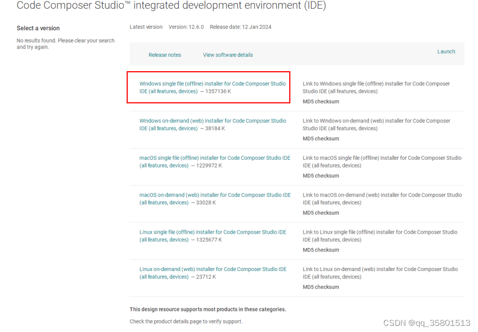The width and height of the screenshot is (478, 332).
Task: Download macOS single file (offline) installer
Action: coord(214,162)
